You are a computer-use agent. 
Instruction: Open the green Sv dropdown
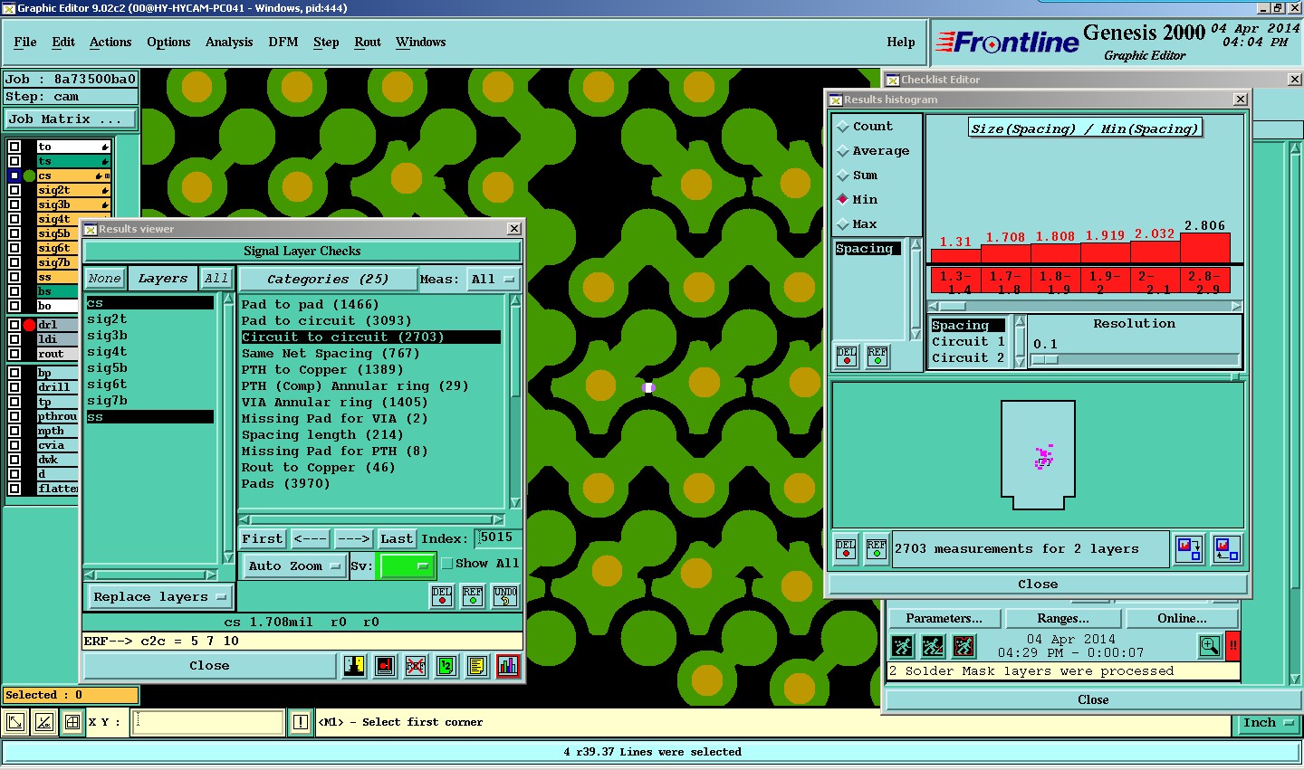[407, 566]
